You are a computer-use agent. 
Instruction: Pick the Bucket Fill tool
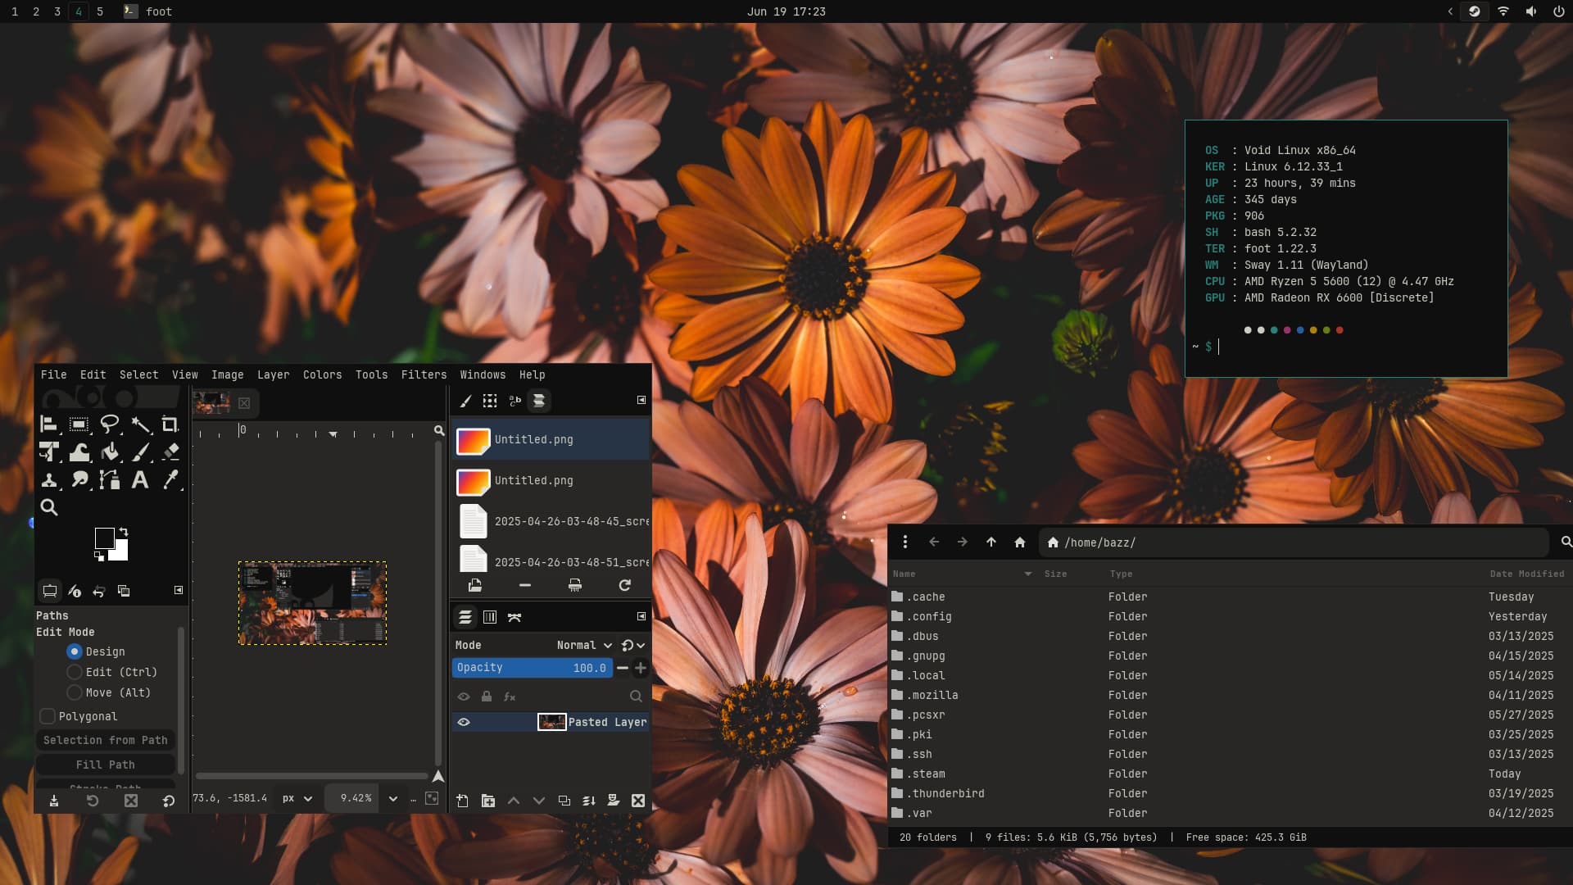coord(110,452)
